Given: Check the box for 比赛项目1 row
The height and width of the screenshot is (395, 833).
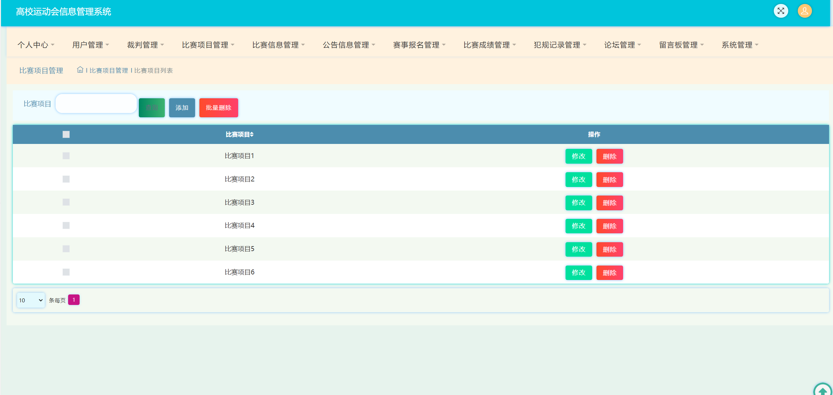Looking at the screenshot, I should pyautogui.click(x=66, y=156).
